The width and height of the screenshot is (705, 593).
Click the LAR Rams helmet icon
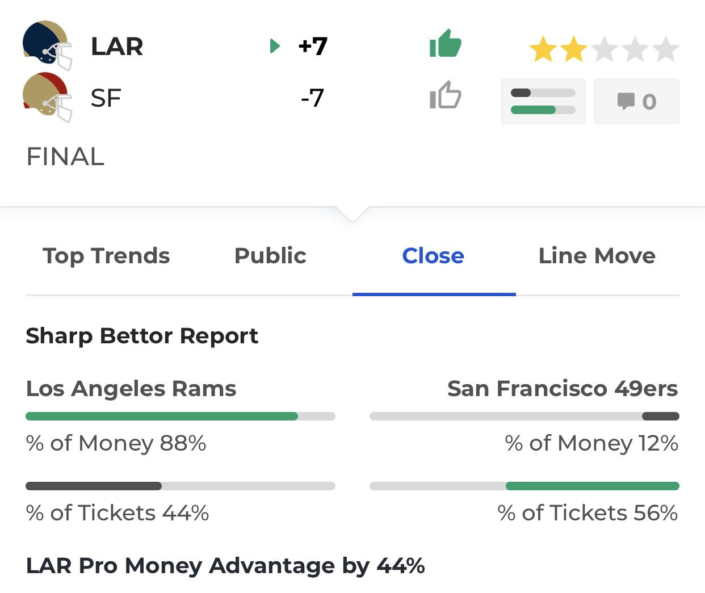(48, 45)
